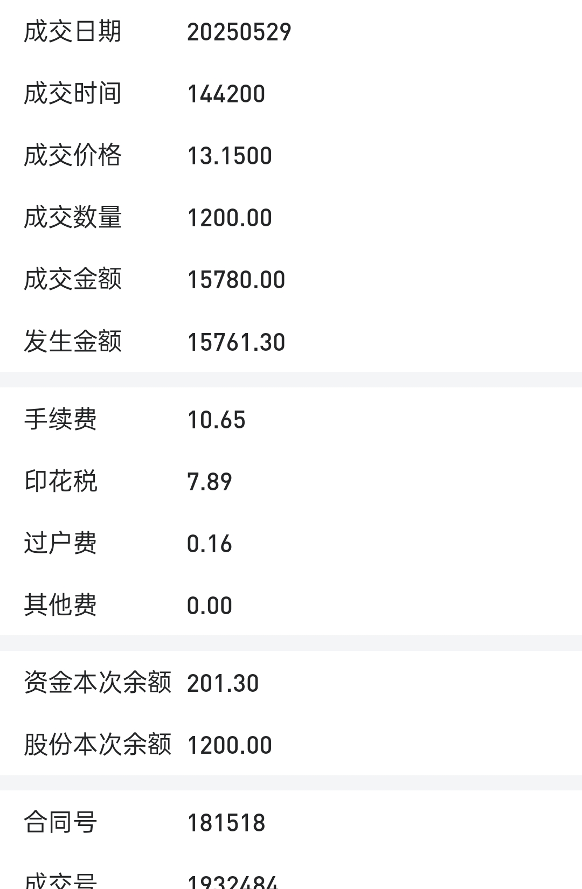The image size is (582, 889).
Task: Select the 过户费 value 0.16
Action: click(x=210, y=544)
